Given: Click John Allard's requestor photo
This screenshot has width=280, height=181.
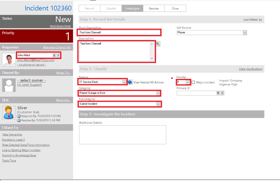Looking at the screenshot, I should click(x=8, y=60).
